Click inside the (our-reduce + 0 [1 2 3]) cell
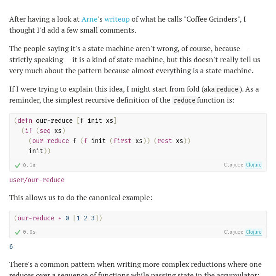Screen dimensions: 276x276 pos(138,218)
